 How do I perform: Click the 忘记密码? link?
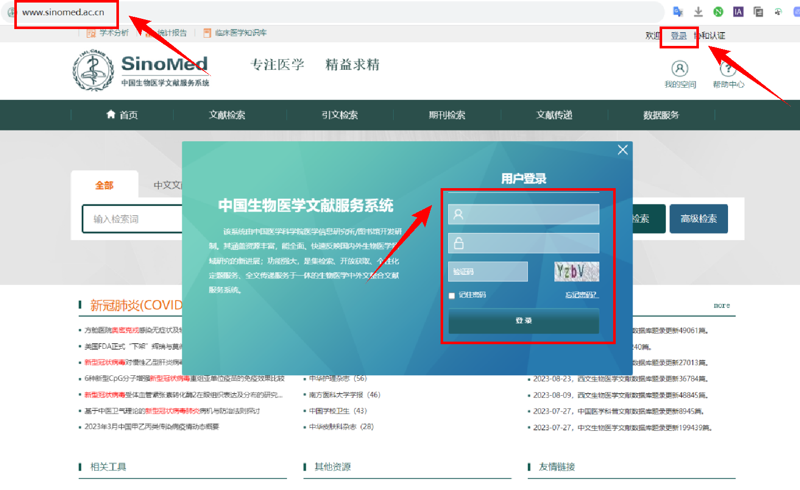click(582, 295)
